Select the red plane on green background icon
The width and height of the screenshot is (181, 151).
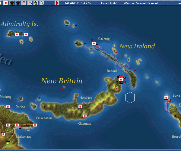point(12,3)
